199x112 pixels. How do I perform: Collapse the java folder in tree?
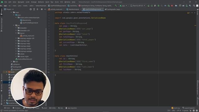pos(14,15)
